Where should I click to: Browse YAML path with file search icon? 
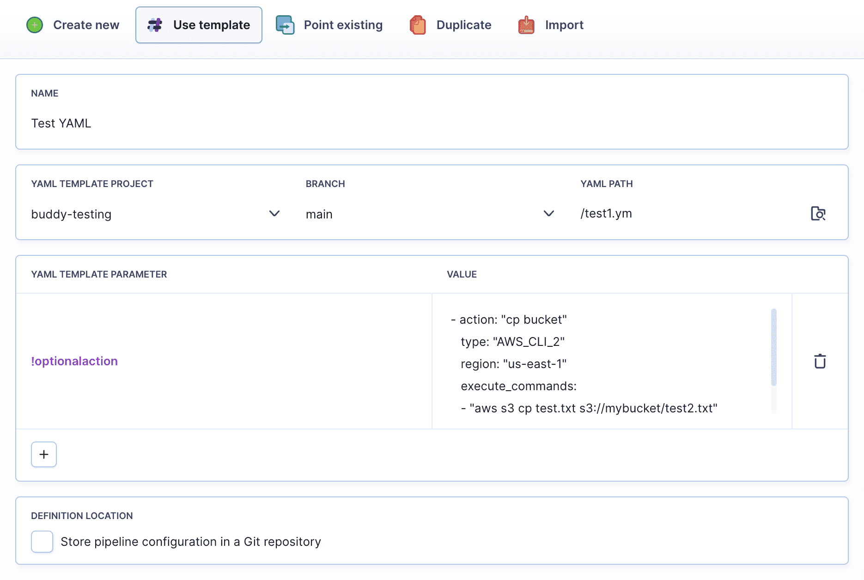pos(818,213)
